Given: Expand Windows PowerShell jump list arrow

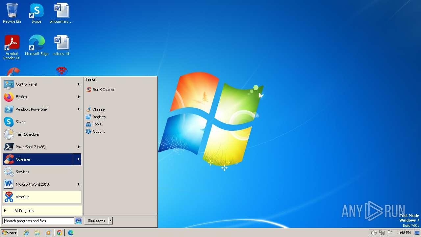Looking at the screenshot, I should [79, 109].
